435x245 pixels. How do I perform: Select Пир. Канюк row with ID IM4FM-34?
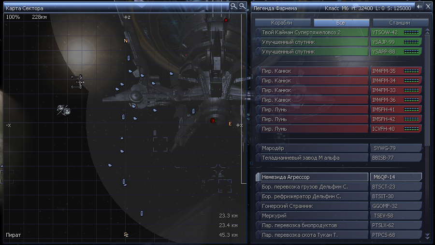[x=314, y=81]
